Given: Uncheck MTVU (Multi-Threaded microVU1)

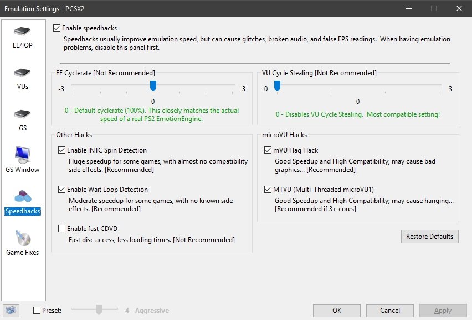Looking at the screenshot, I should tap(268, 190).
